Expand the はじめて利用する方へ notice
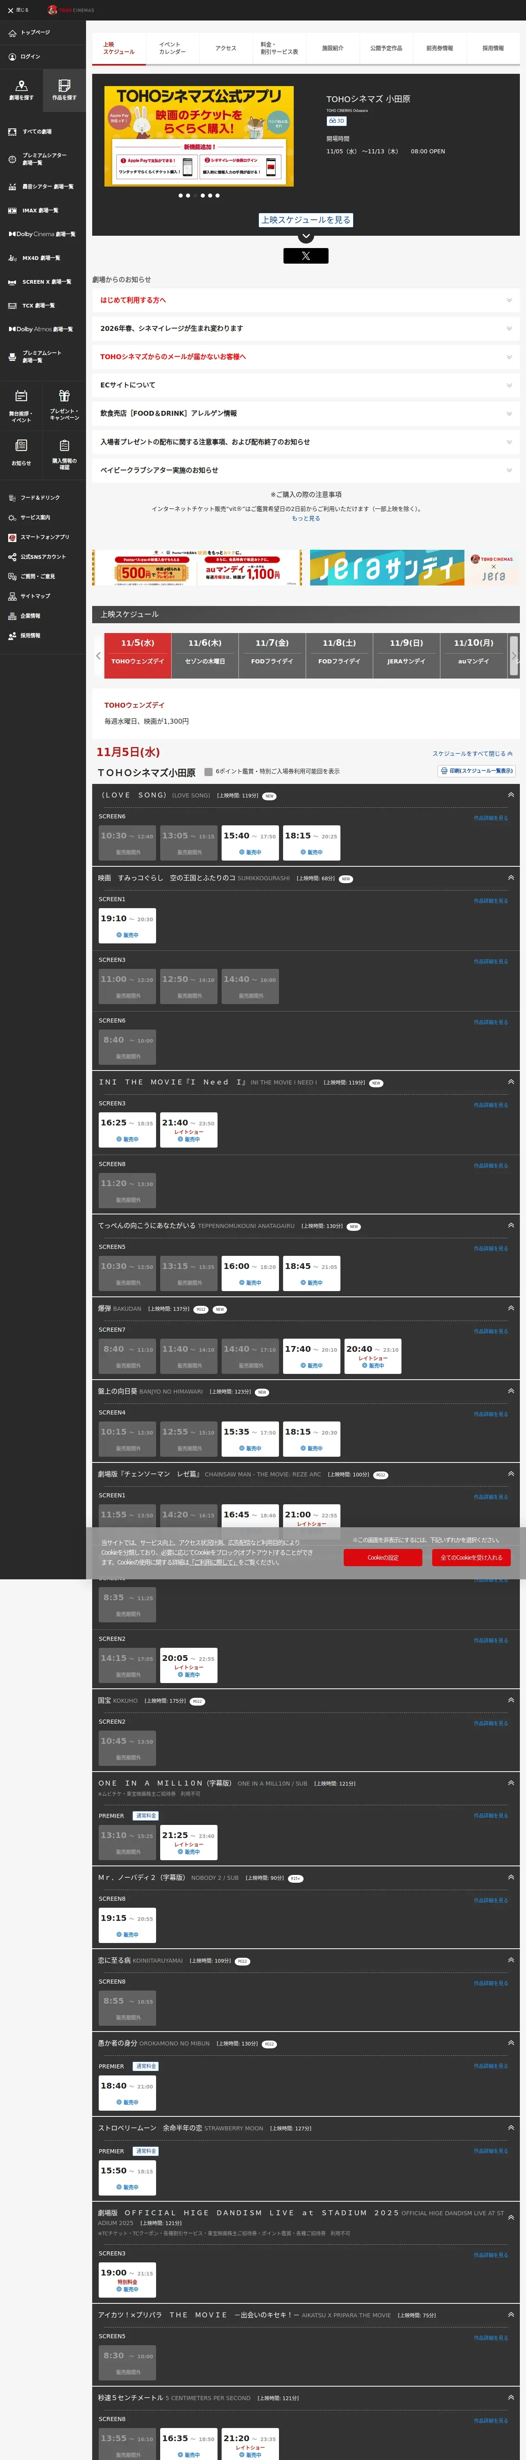The height and width of the screenshot is (2460, 526). click(306, 300)
